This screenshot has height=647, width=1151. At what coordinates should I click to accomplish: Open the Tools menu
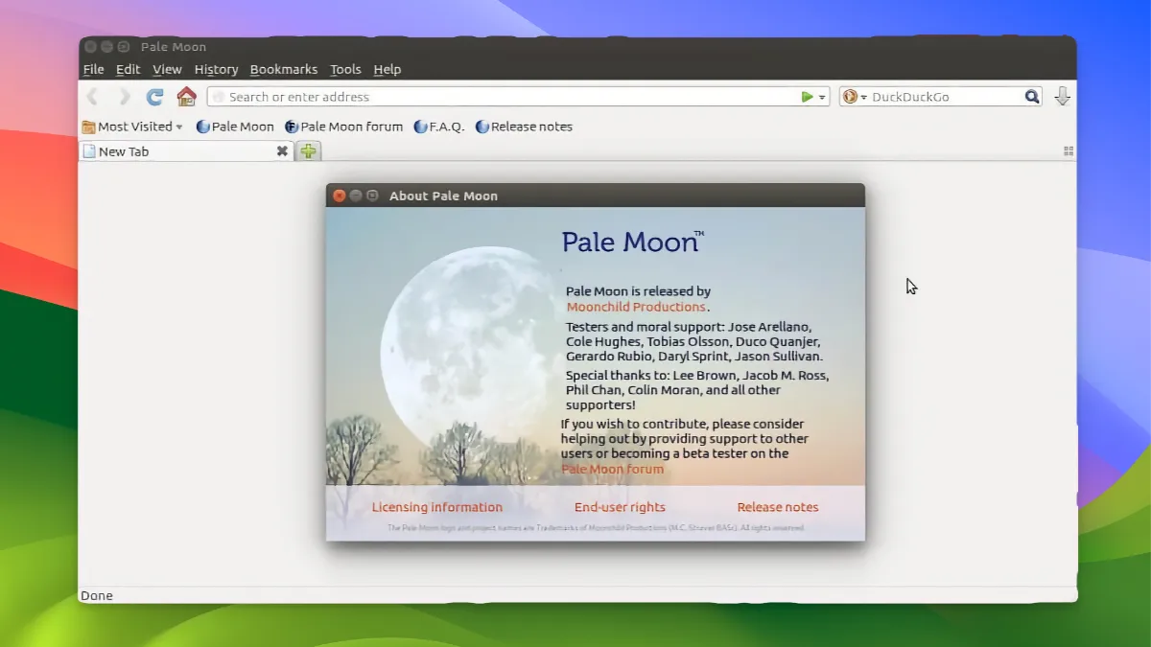click(x=345, y=69)
